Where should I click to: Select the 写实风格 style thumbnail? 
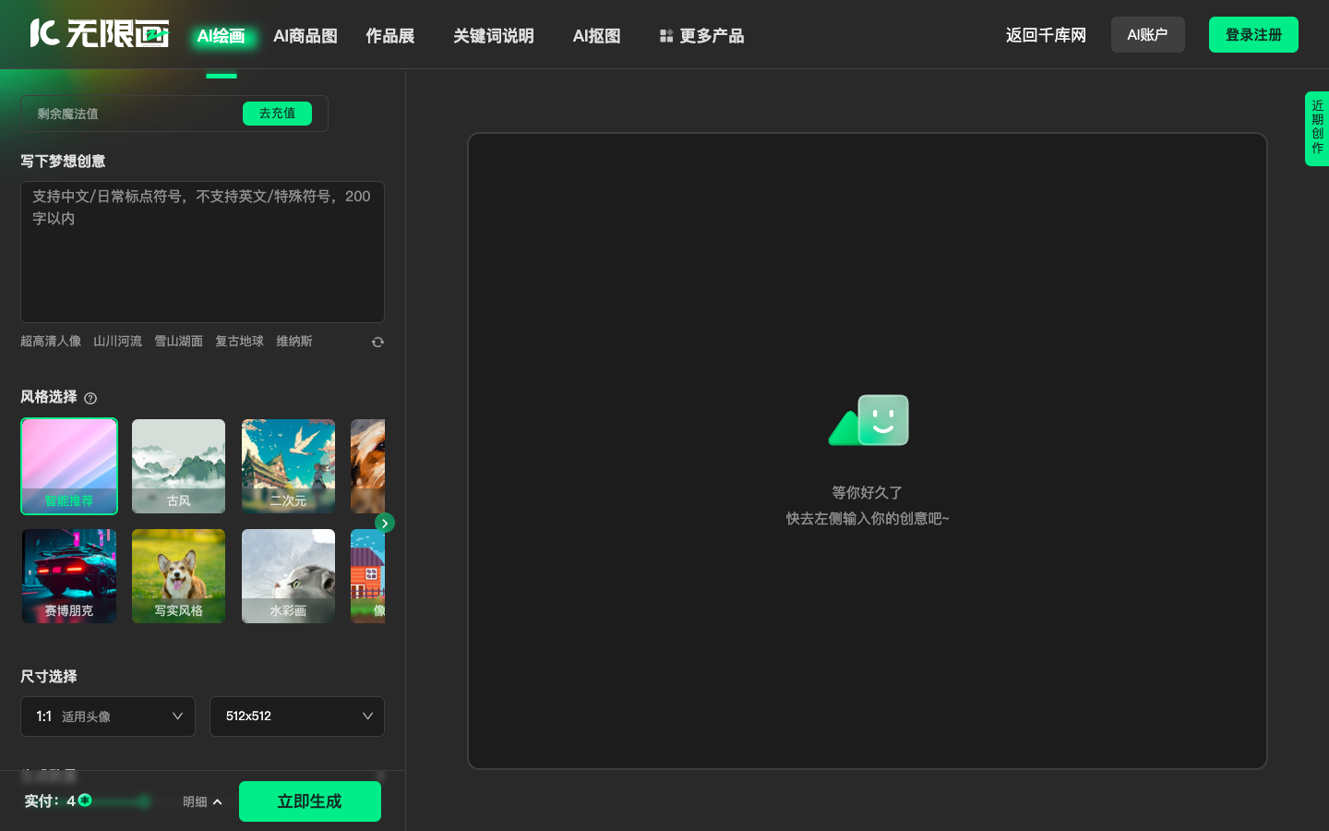178,576
